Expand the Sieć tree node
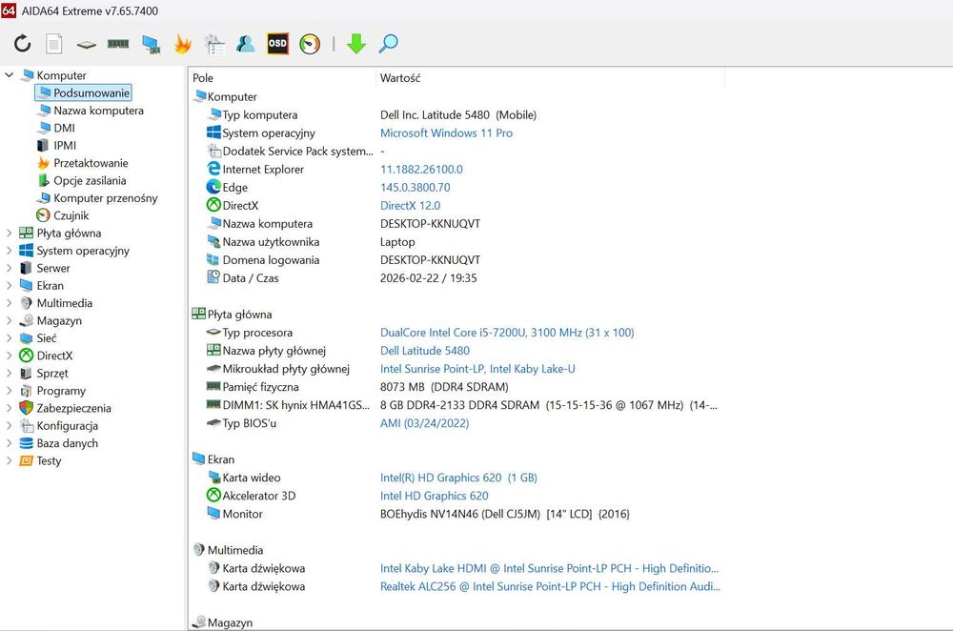 tap(10, 338)
